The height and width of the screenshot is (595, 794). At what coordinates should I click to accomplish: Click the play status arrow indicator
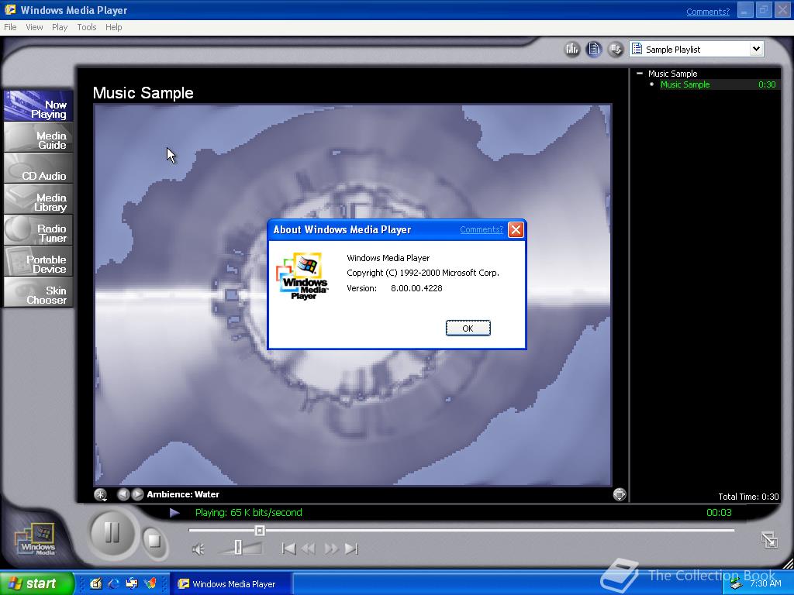coord(174,513)
